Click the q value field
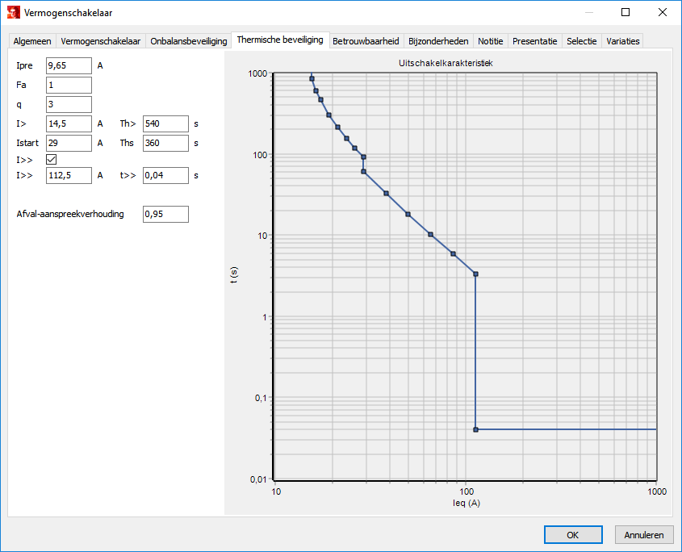This screenshot has height=552, width=682. 69,105
